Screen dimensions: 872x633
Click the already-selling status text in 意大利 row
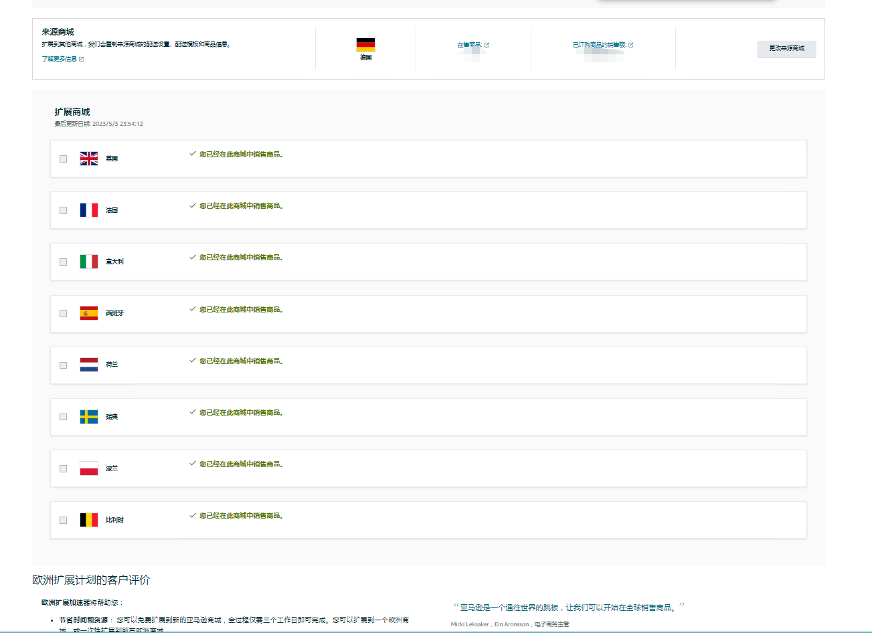click(241, 258)
